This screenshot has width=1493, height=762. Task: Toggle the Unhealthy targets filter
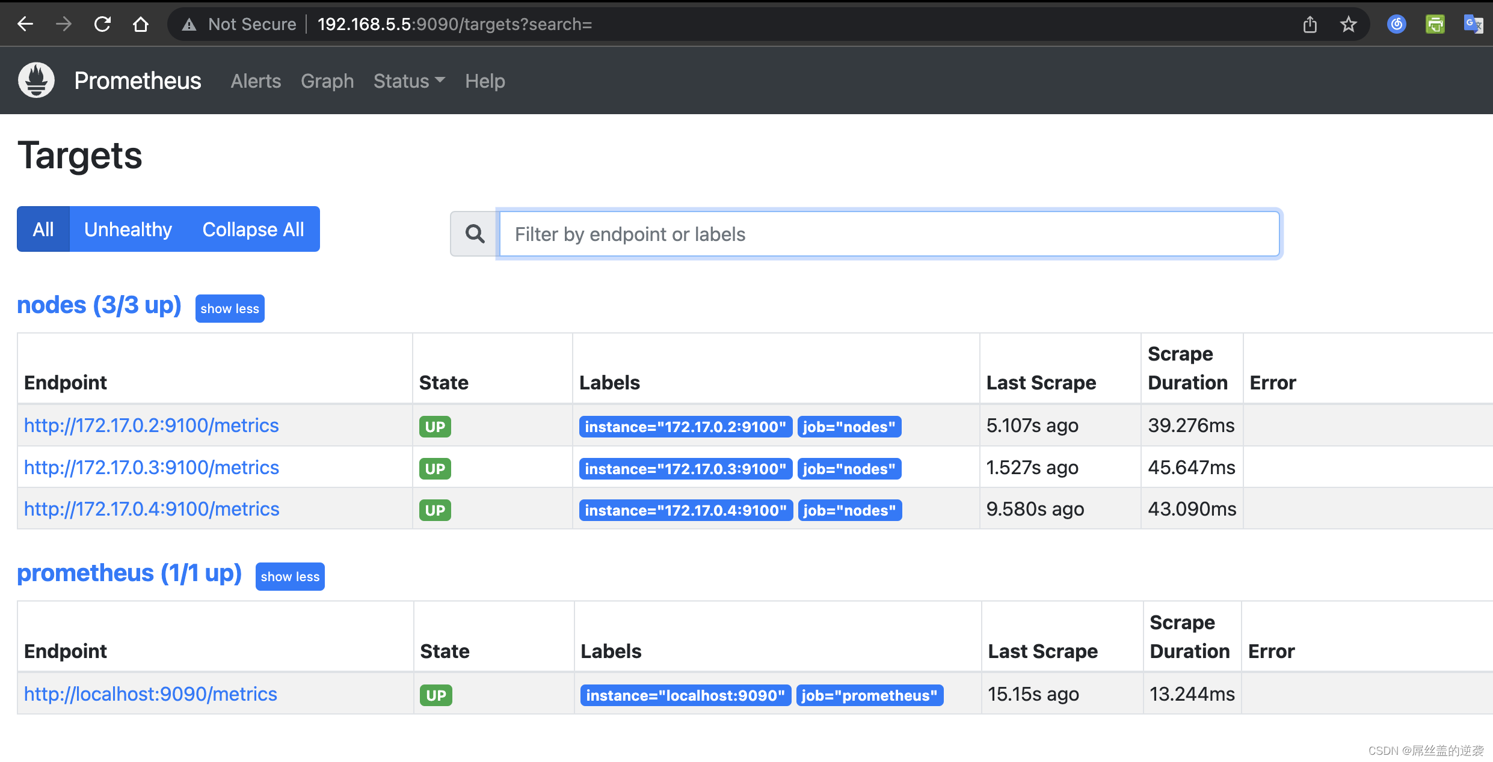(128, 229)
